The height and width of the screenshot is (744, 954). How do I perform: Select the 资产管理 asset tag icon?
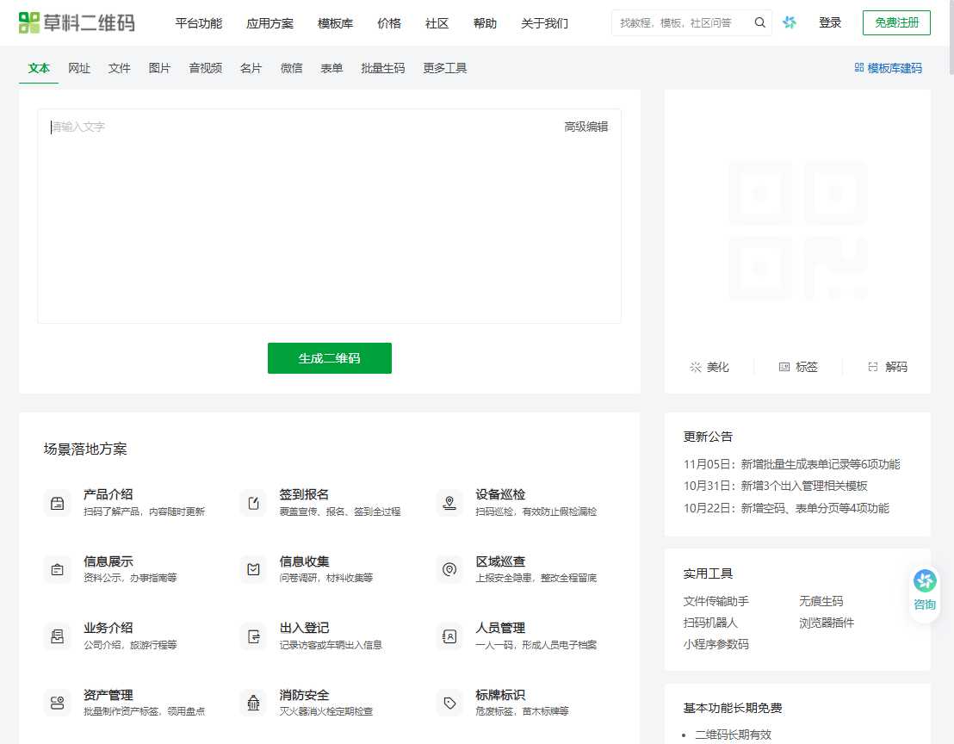click(x=57, y=703)
